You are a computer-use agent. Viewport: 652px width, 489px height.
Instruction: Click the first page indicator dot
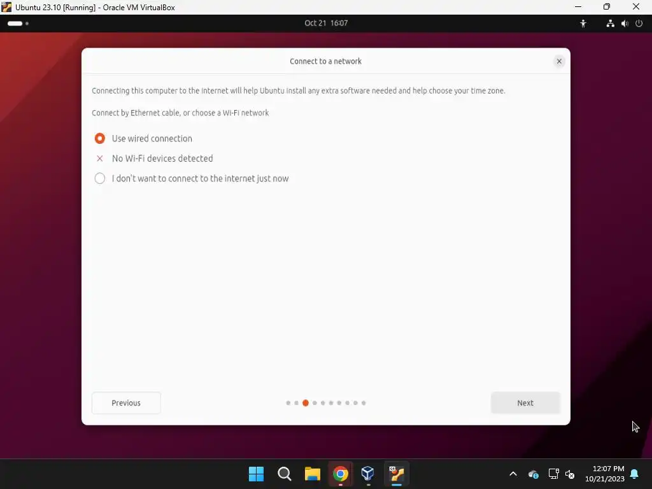tap(288, 402)
